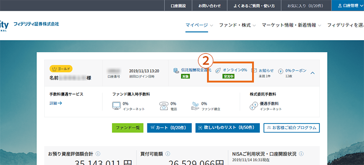Viewport: 364px width, 165px height.
Task: Click the 12枚 coupon count text
Action: [289, 76]
